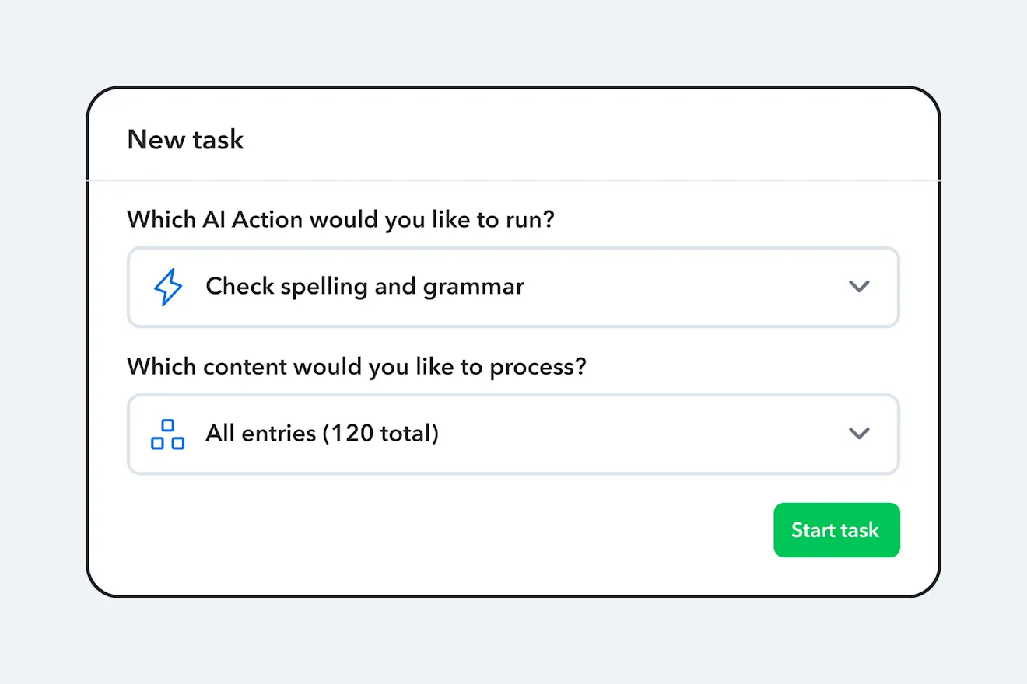This screenshot has height=684, width=1027.
Task: Expand the content selection dropdown chevron
Action: [x=858, y=434]
